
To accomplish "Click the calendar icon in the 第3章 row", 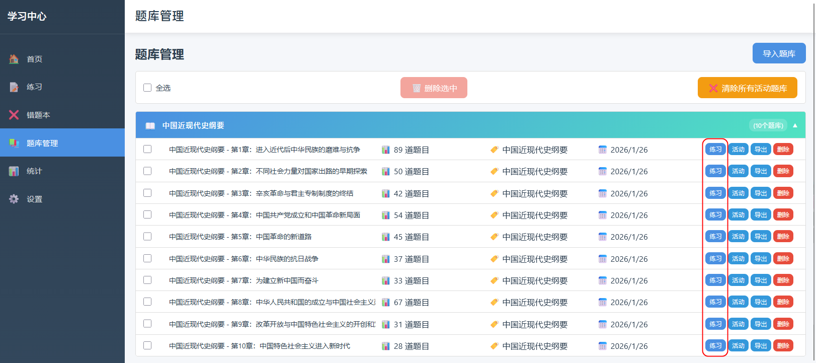I will coord(603,193).
